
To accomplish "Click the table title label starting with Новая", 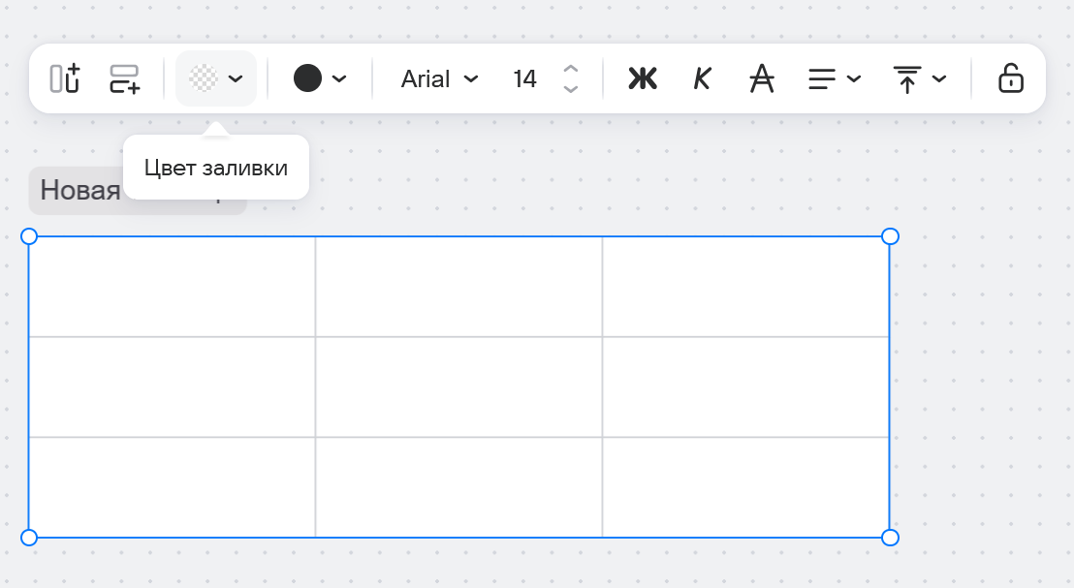I will pos(79,190).
